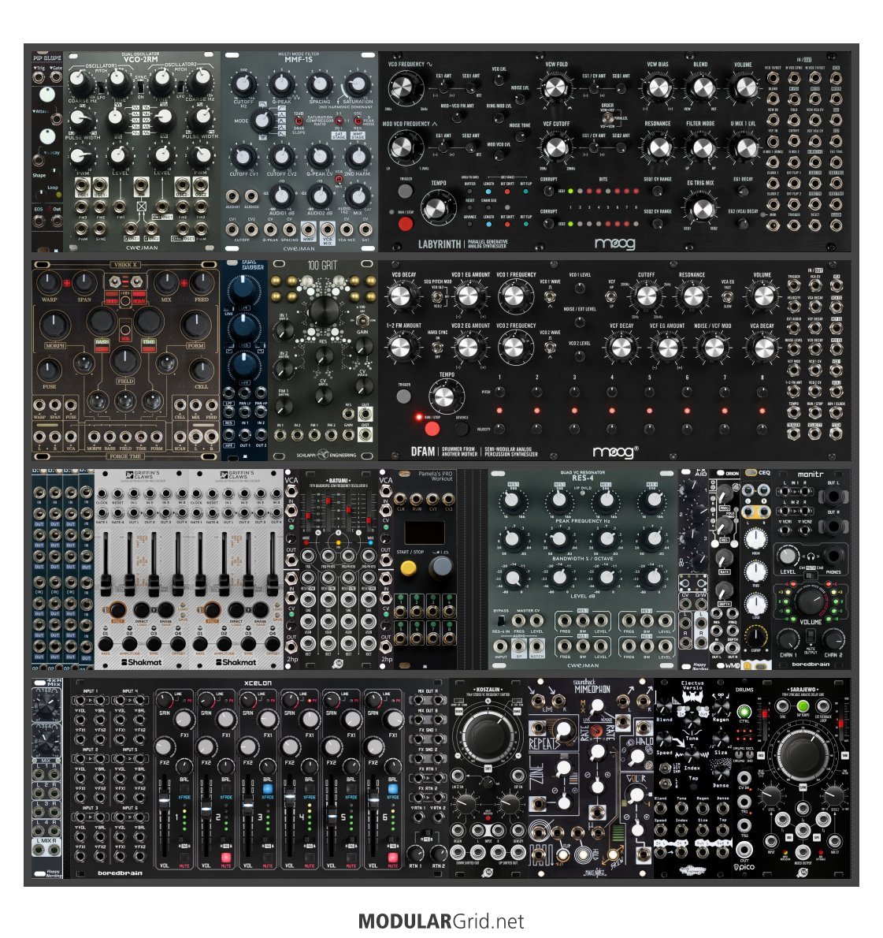Viewport: 883px width, 938px height.
Task: Click the VCO FREQUENCY knob on Labyrinth
Action: (406, 88)
